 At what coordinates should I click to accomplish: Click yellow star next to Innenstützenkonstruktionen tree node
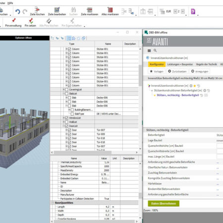click(195, 86)
